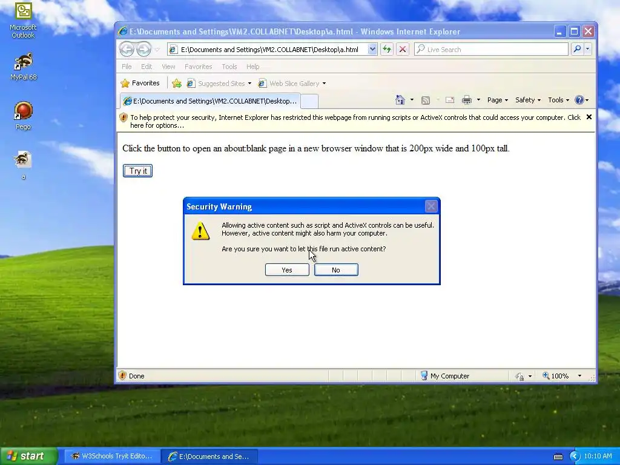
Task: Click the Back navigation arrow
Action: pos(127,49)
